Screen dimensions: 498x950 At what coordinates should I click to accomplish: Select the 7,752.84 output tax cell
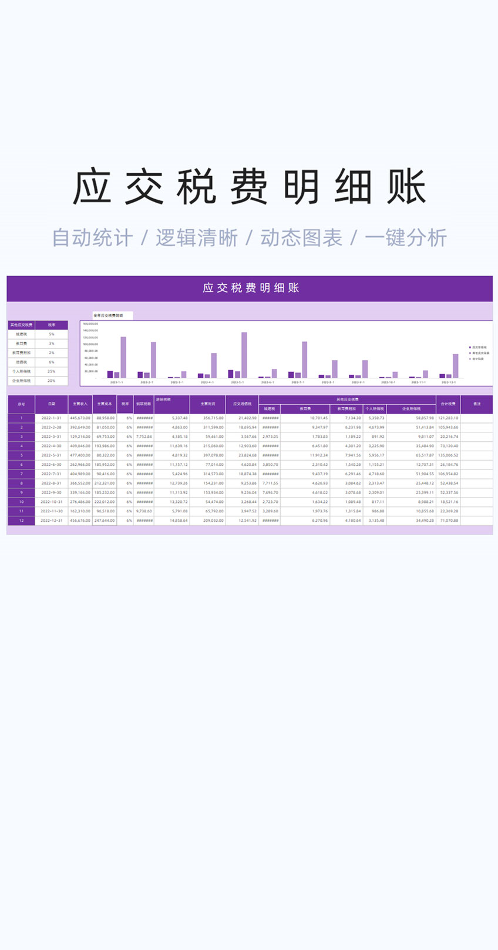click(x=144, y=437)
